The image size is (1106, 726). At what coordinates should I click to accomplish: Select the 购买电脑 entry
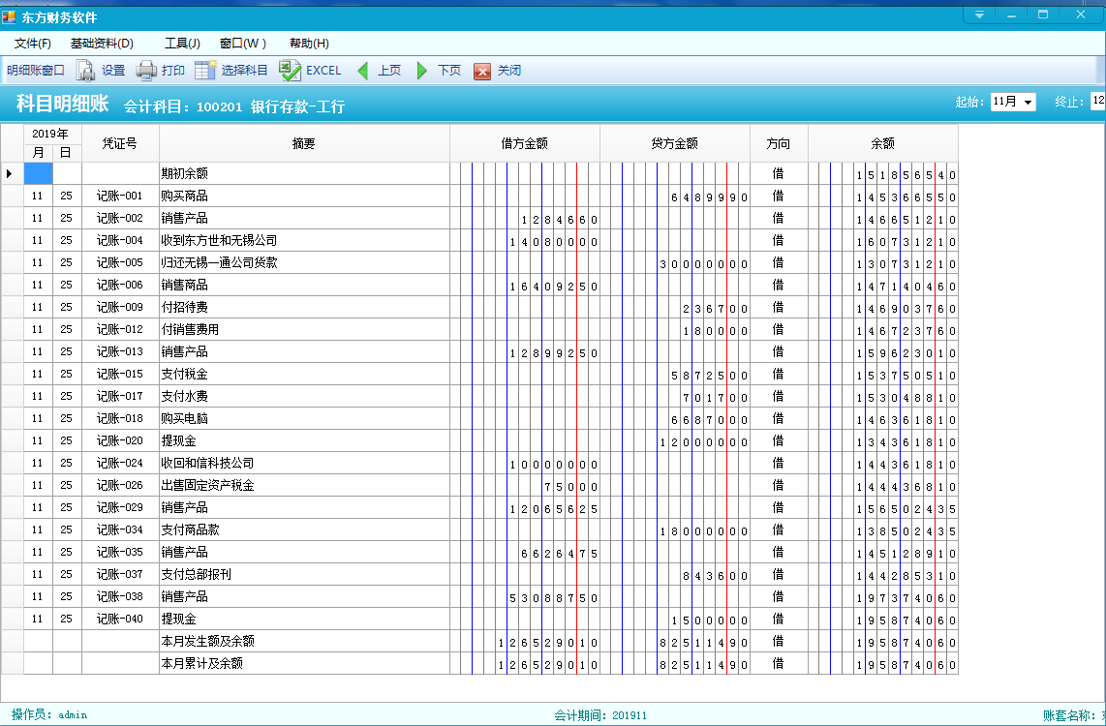(x=304, y=419)
